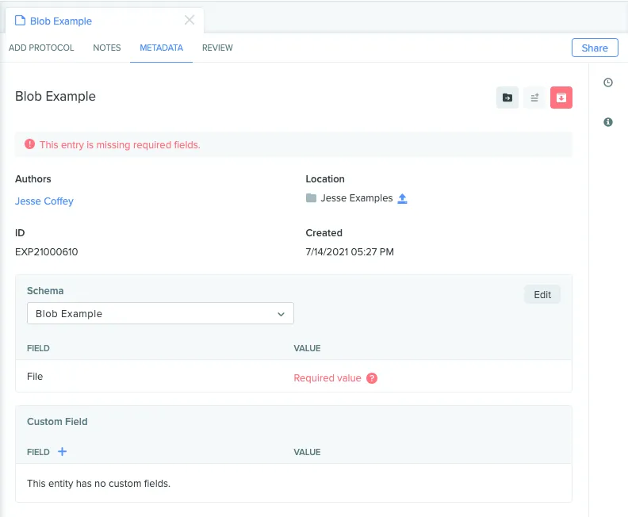
Task: Click the move-to-folder icon button
Action: click(x=507, y=98)
